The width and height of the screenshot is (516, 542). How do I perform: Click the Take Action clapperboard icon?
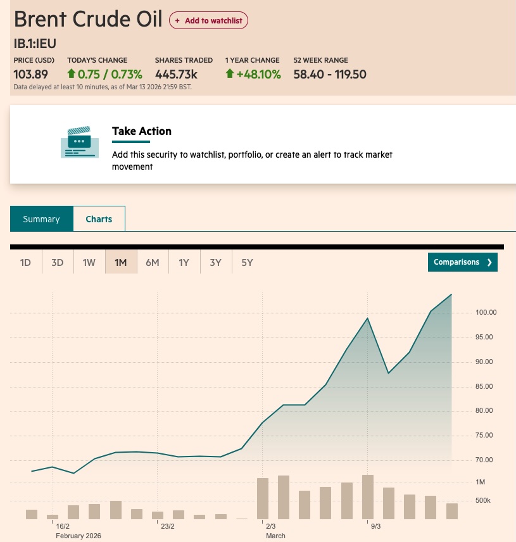pyautogui.click(x=80, y=141)
